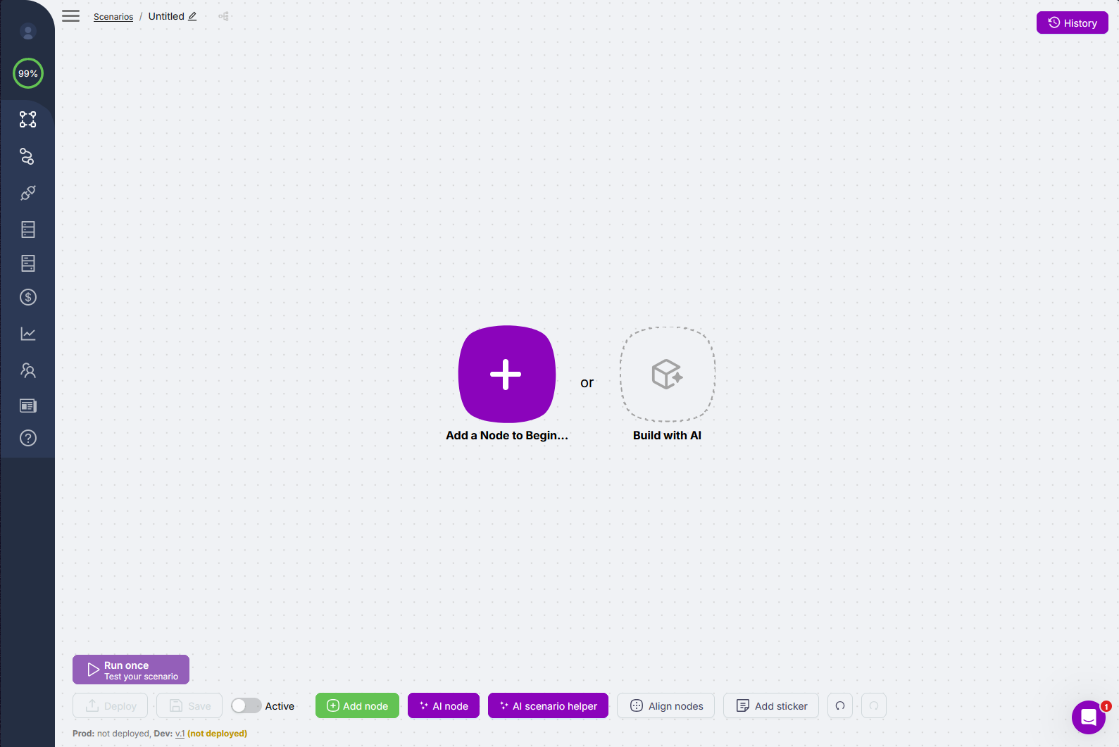Image resolution: width=1119 pixels, height=747 pixels.
Task: Click the edit pencil next to Untitled
Action: (192, 16)
